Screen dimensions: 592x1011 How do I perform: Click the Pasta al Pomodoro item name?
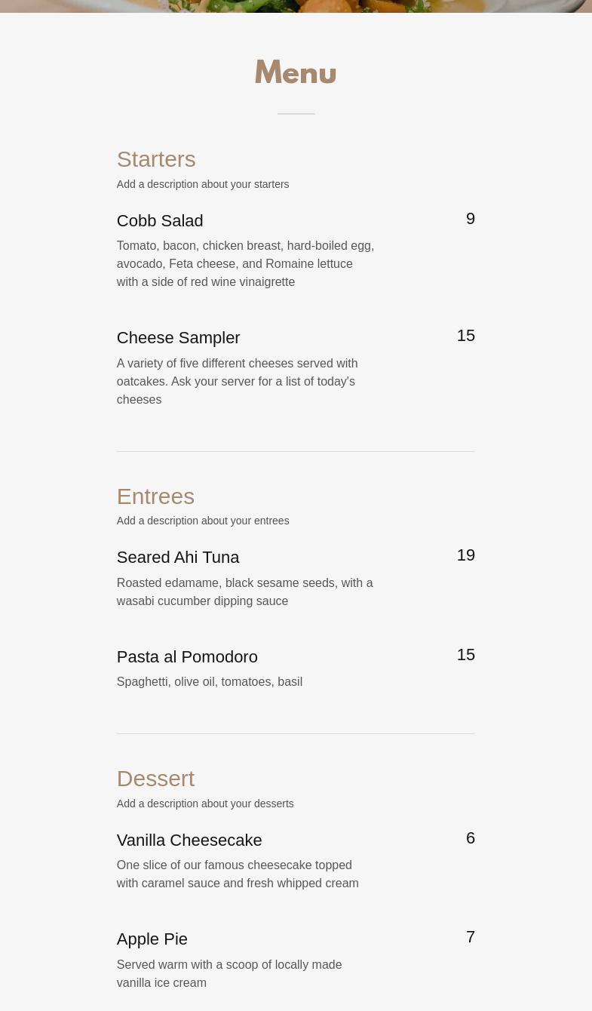[187, 656]
